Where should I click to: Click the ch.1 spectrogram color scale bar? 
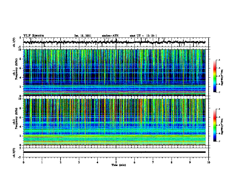click(x=215, y=76)
